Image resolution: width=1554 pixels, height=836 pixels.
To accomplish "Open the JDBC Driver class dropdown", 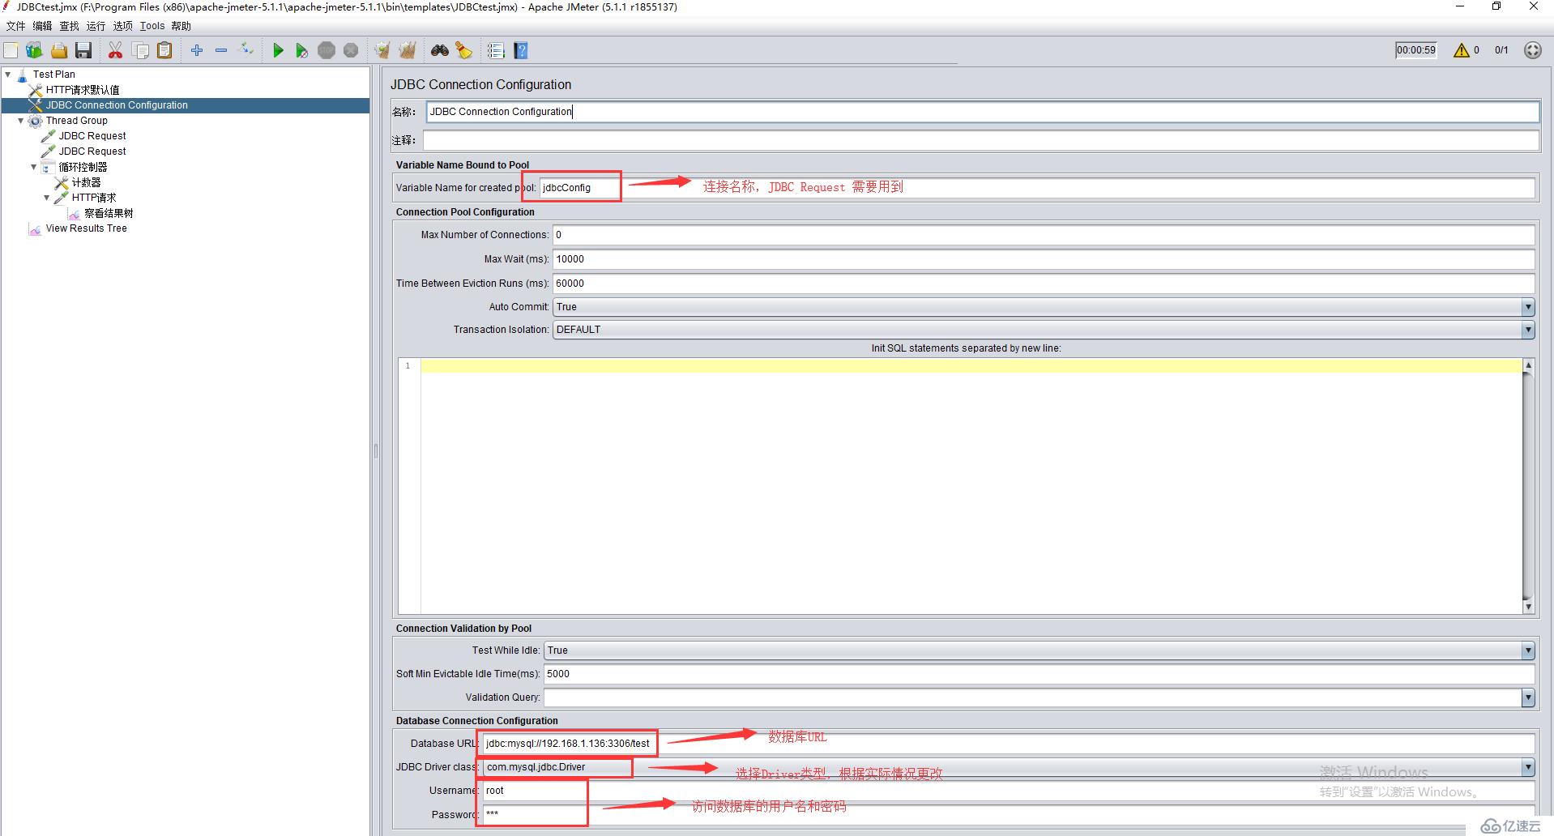I will [1527, 767].
